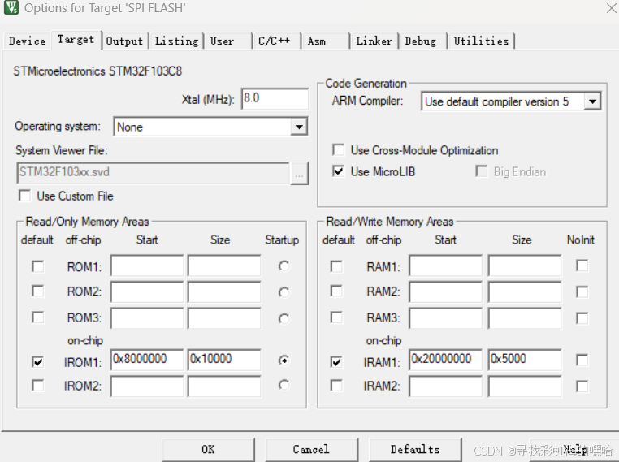Click the Xtal (MHz) input field

pyautogui.click(x=275, y=98)
